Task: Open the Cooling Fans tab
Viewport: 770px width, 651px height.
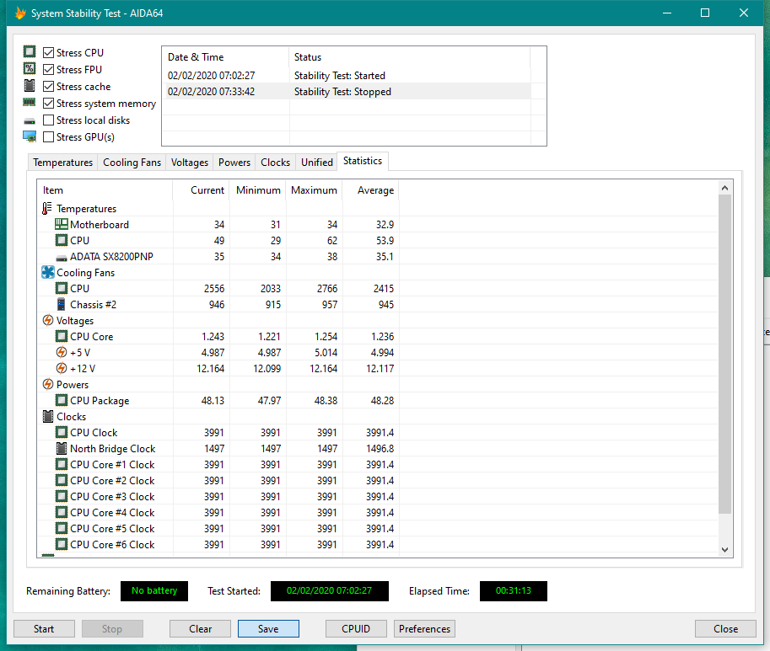Action: (x=132, y=163)
